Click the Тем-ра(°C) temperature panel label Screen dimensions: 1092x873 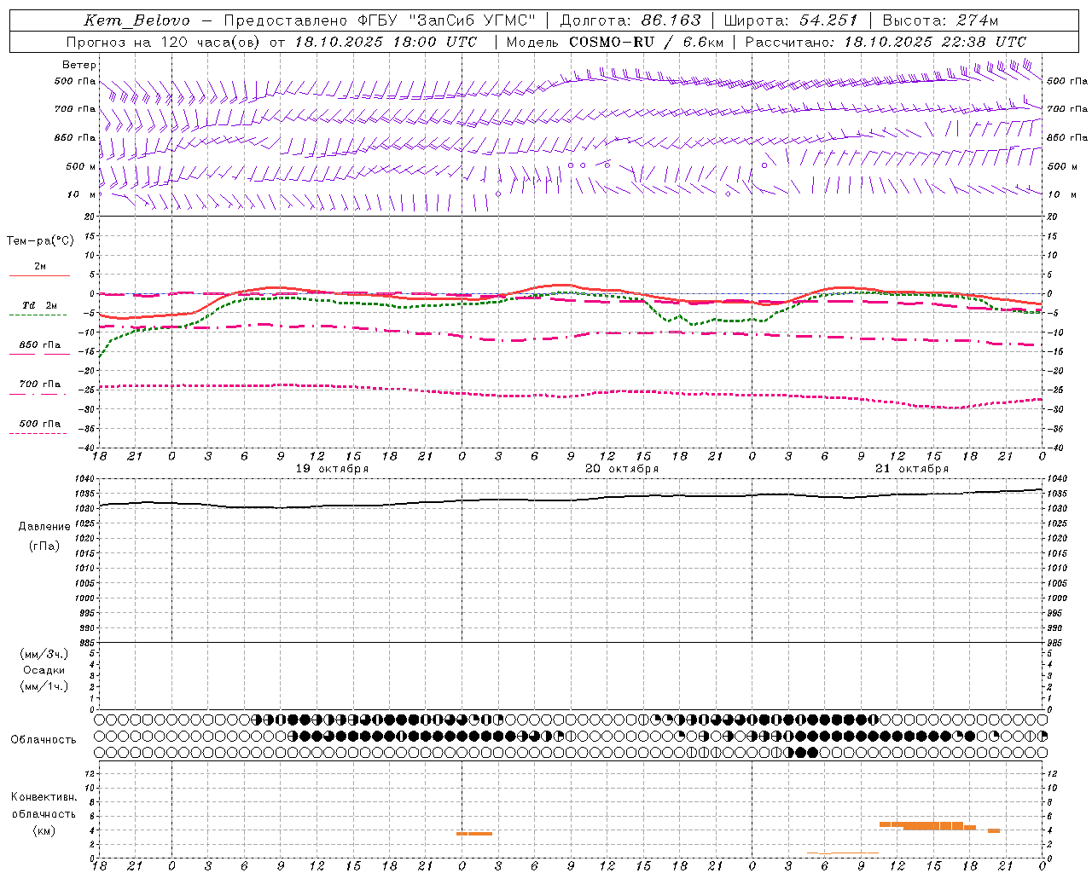coord(40,241)
